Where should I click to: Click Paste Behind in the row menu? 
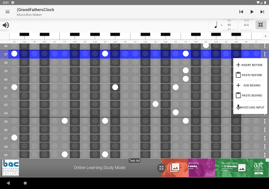(250, 96)
